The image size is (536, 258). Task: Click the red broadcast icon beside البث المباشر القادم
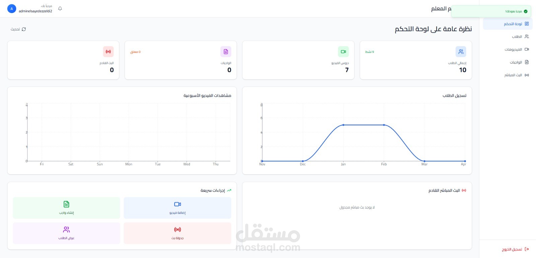464,190
